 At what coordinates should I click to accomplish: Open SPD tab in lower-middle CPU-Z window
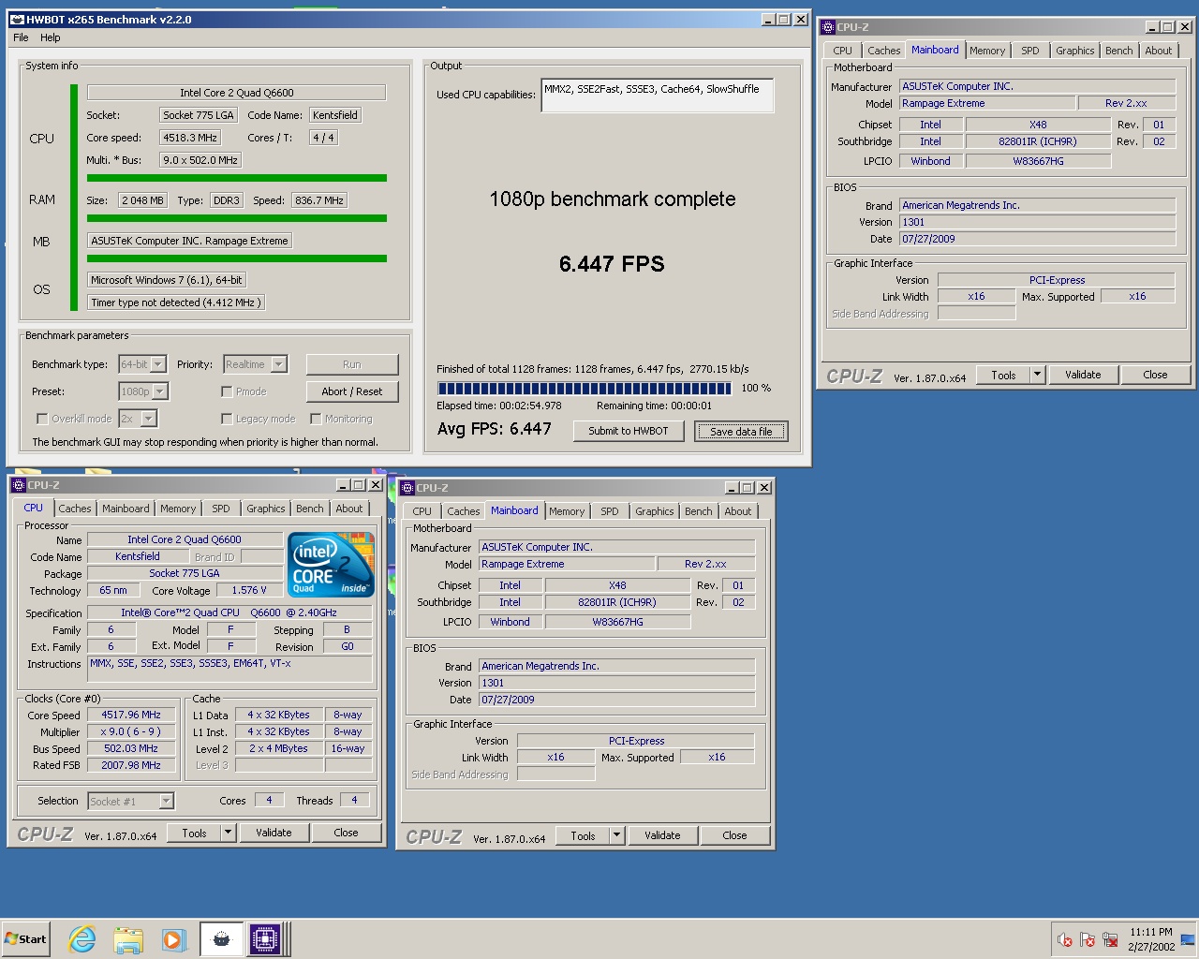(x=610, y=511)
